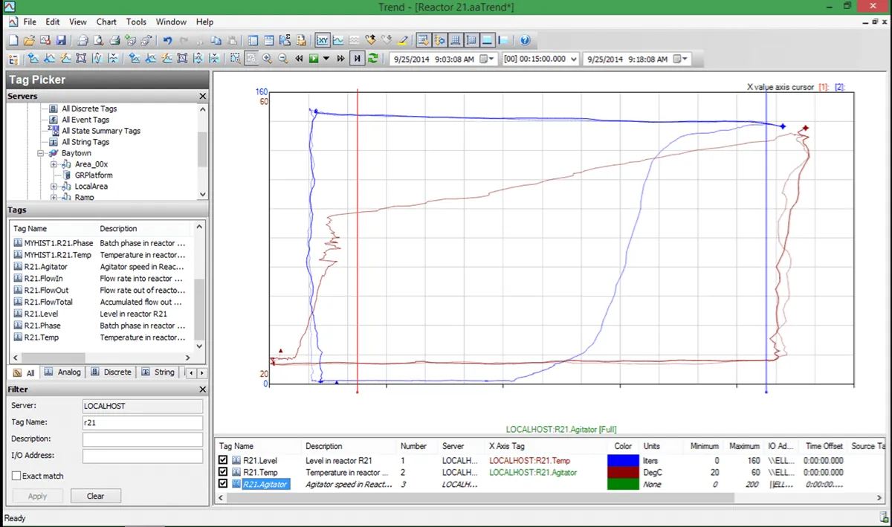Open the Chart menu
The width and height of the screenshot is (892, 527).
106,22
